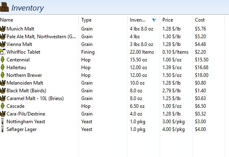Click the yeast vial icon beside Nottingham Yeast
This screenshot has width=229, height=157.
(x=2, y=122)
